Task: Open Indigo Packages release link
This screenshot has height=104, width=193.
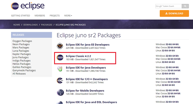Action: pos(21,61)
